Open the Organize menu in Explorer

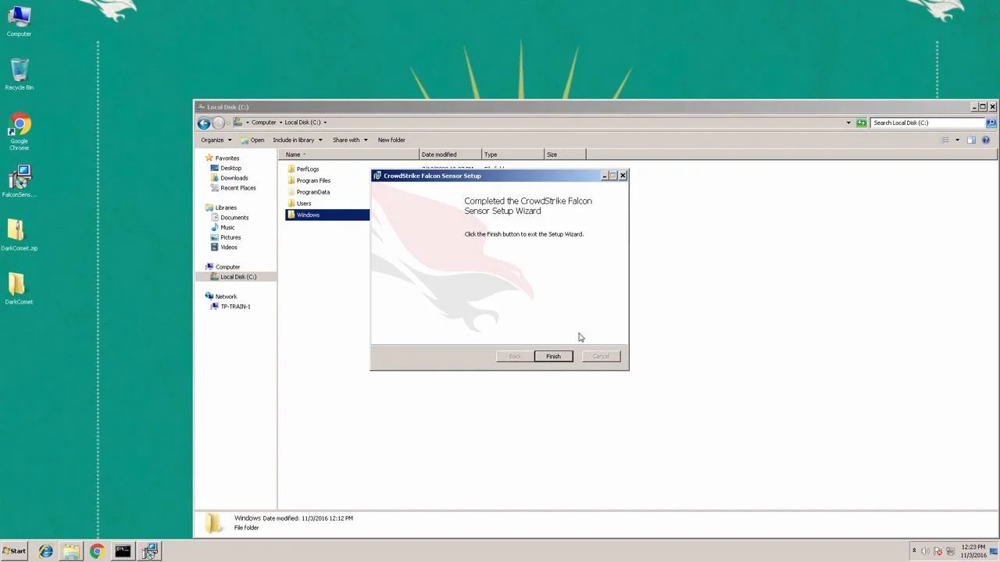[x=216, y=140]
